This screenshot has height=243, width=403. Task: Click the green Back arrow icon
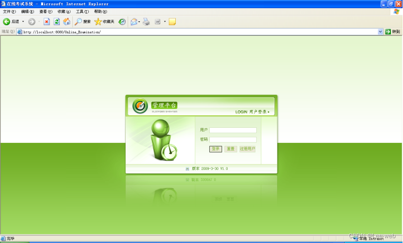(x=6, y=22)
